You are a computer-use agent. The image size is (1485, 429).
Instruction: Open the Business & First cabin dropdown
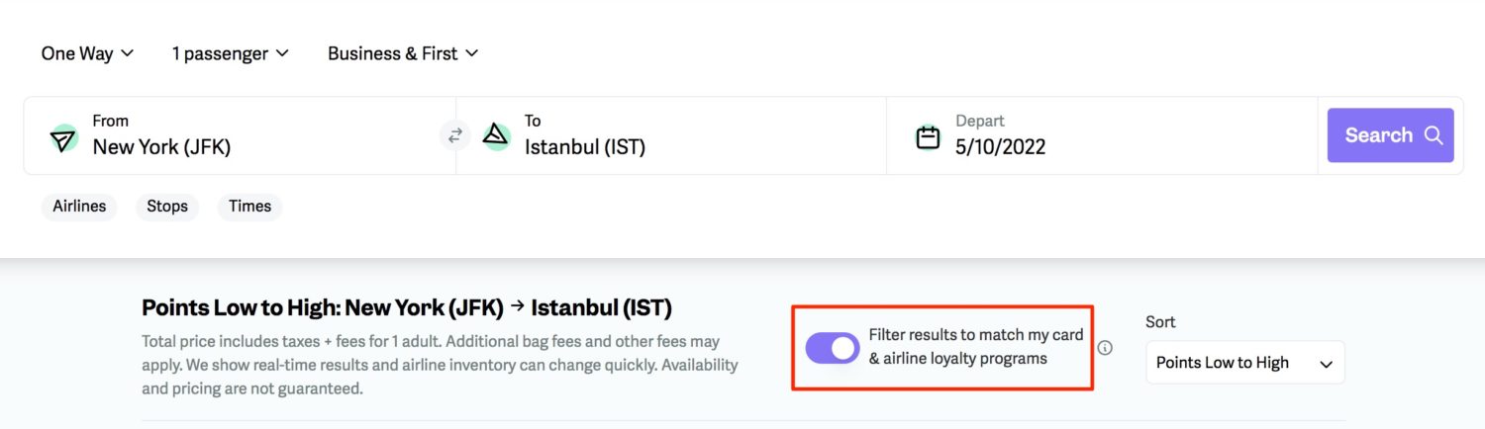tap(403, 53)
